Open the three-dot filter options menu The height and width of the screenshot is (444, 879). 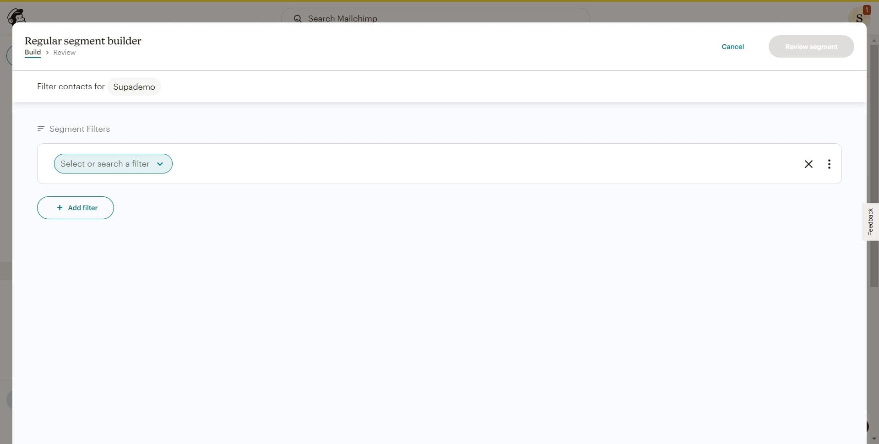(829, 164)
